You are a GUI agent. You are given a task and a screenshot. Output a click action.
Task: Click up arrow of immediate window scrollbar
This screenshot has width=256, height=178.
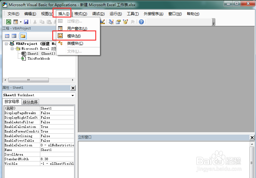(x=252, y=144)
